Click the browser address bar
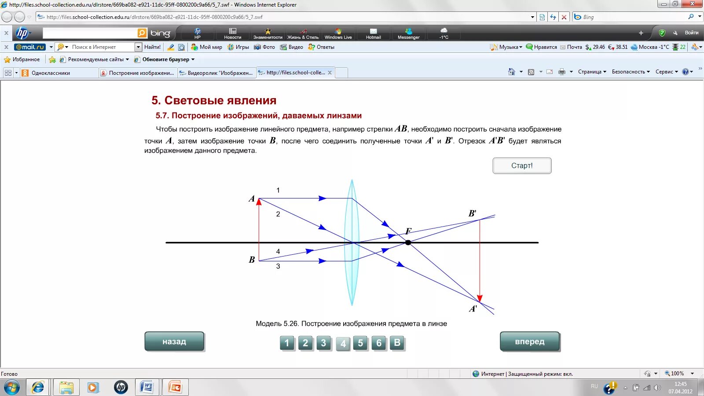 coord(286,17)
